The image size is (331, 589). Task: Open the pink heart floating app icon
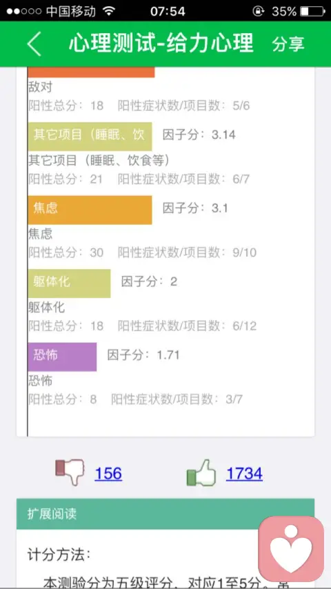coord(291,548)
